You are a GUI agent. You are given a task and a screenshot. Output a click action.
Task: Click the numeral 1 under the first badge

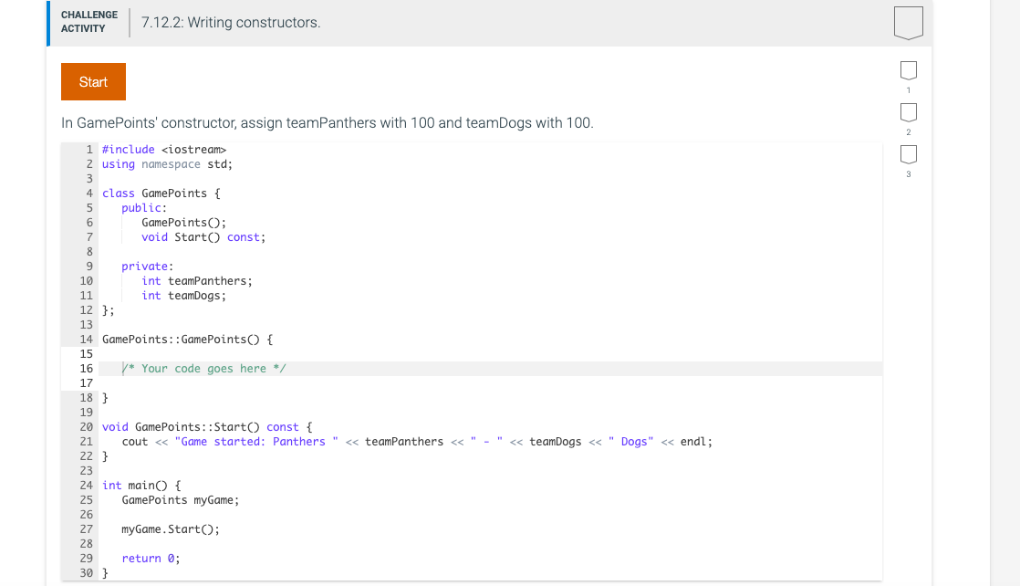(908, 90)
